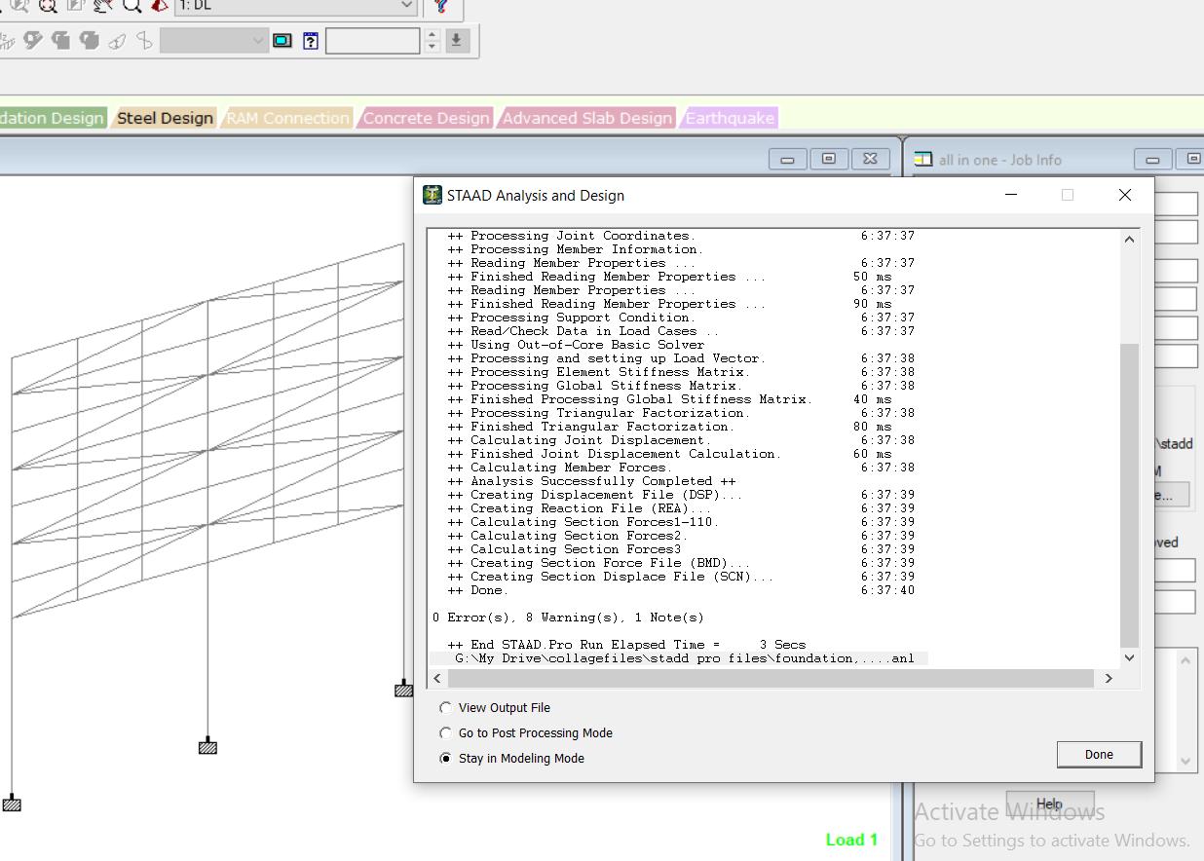1204x861 pixels.
Task: Switch to the RAM Connection tab
Action: [x=287, y=118]
